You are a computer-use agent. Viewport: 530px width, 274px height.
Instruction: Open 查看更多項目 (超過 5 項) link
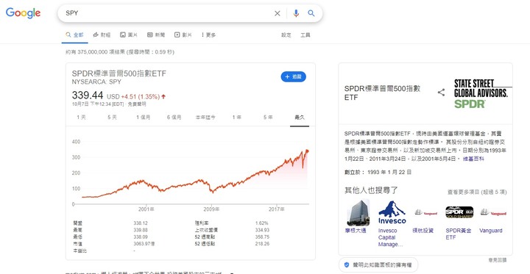pos(477,192)
